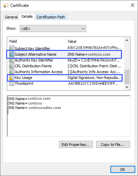Click the Value column header
138x176 pixels.
[95, 41]
